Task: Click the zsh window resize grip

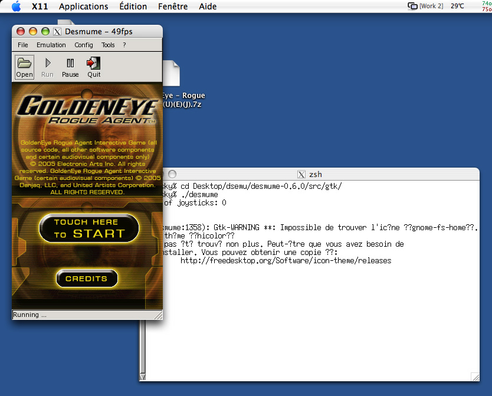Action: click(475, 377)
